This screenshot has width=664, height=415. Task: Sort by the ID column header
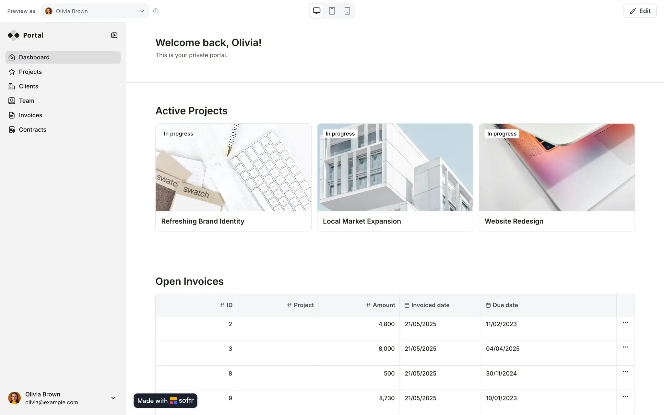point(196,305)
